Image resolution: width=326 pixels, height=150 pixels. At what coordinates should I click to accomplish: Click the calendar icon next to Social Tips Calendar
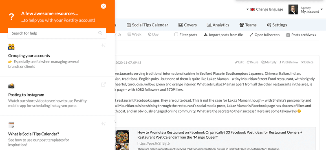point(129,25)
